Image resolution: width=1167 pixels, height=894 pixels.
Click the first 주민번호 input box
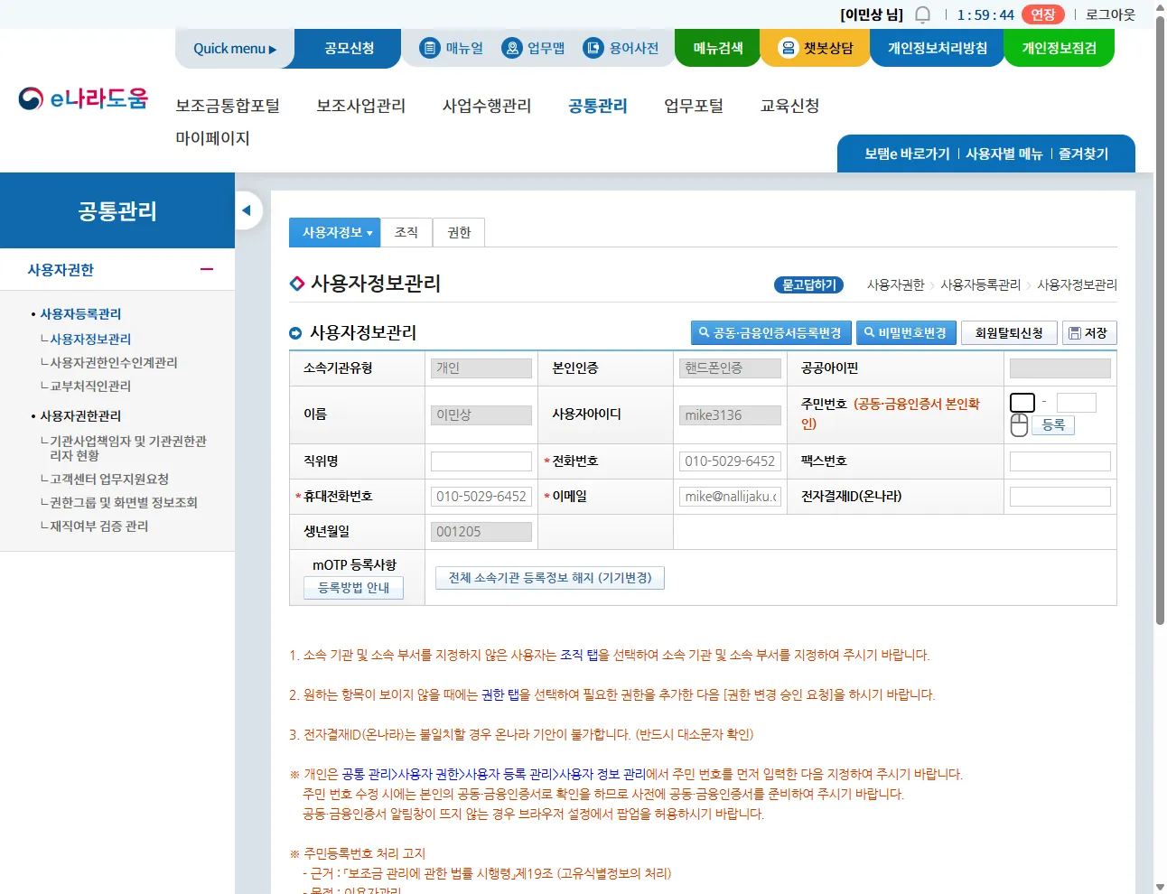pyautogui.click(x=1022, y=403)
